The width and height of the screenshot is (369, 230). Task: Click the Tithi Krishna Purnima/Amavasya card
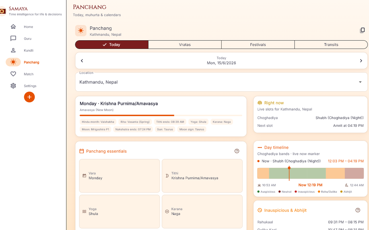click(202, 176)
